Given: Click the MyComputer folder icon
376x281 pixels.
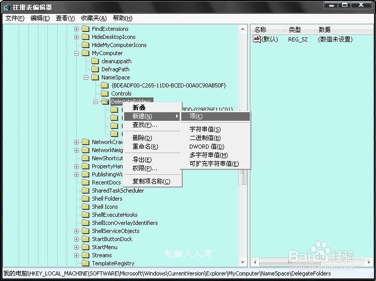Looking at the screenshot, I should pos(85,53).
